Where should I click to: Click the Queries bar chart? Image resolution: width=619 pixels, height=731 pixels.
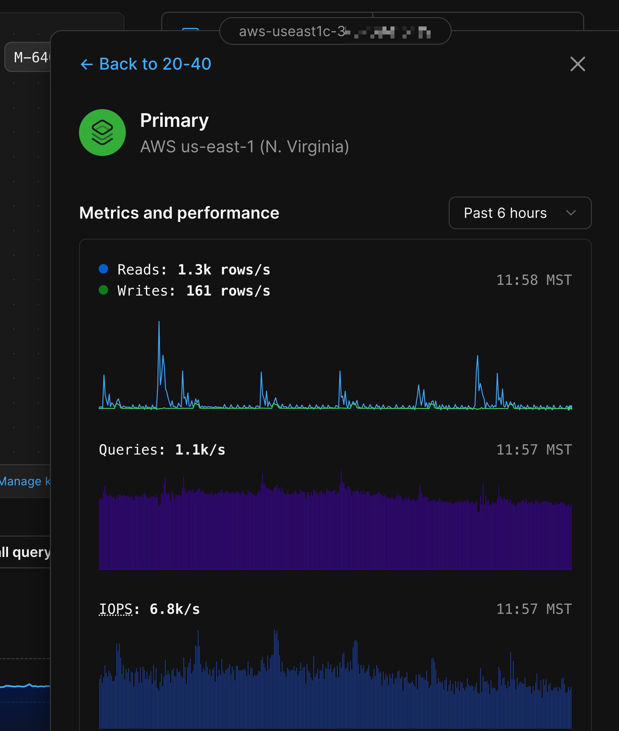pos(336,520)
